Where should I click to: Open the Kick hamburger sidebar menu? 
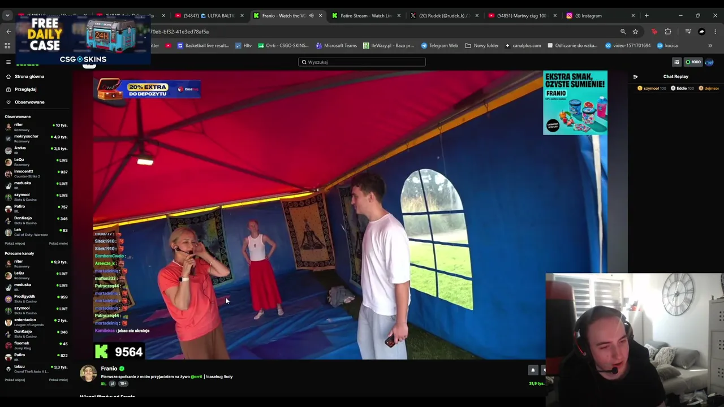[x=8, y=62]
